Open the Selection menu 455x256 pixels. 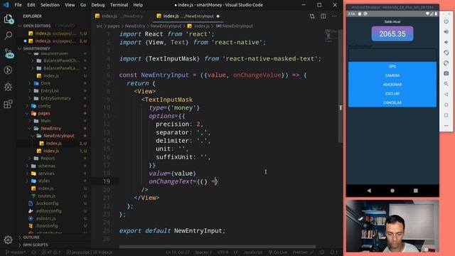[x=50, y=5]
